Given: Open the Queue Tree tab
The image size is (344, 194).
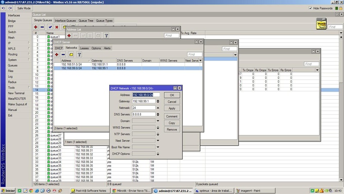Looking at the screenshot, I should pos(86,20).
